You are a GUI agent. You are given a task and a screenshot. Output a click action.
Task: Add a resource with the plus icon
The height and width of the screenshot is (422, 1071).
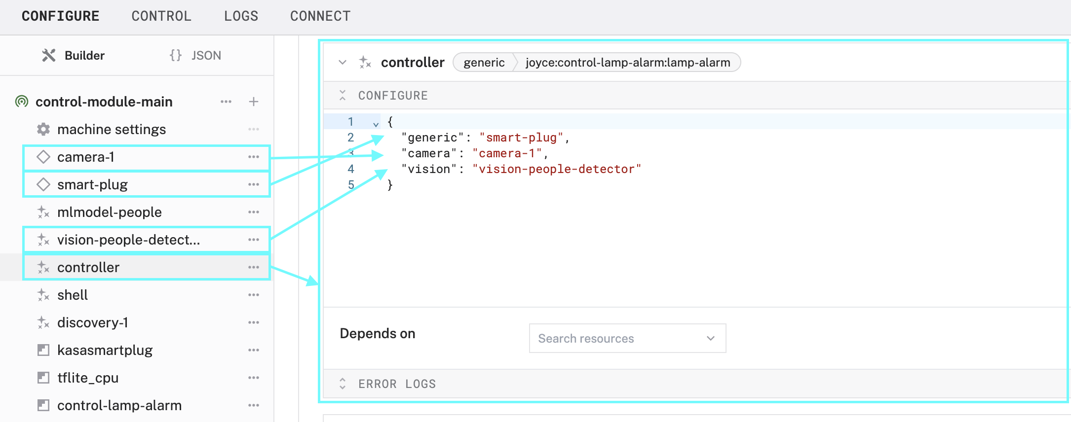[254, 102]
